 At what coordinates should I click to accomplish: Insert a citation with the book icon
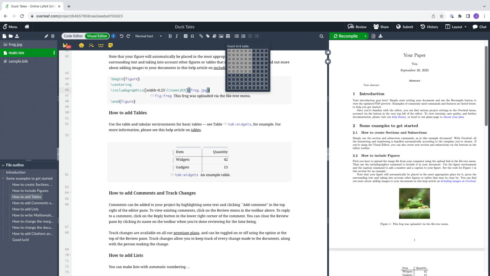tap(214, 36)
